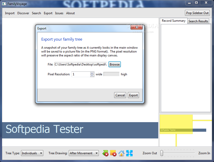Click the disabled high resolution field
This screenshot has width=214, height=162.
pyautogui.click(x=111, y=74)
